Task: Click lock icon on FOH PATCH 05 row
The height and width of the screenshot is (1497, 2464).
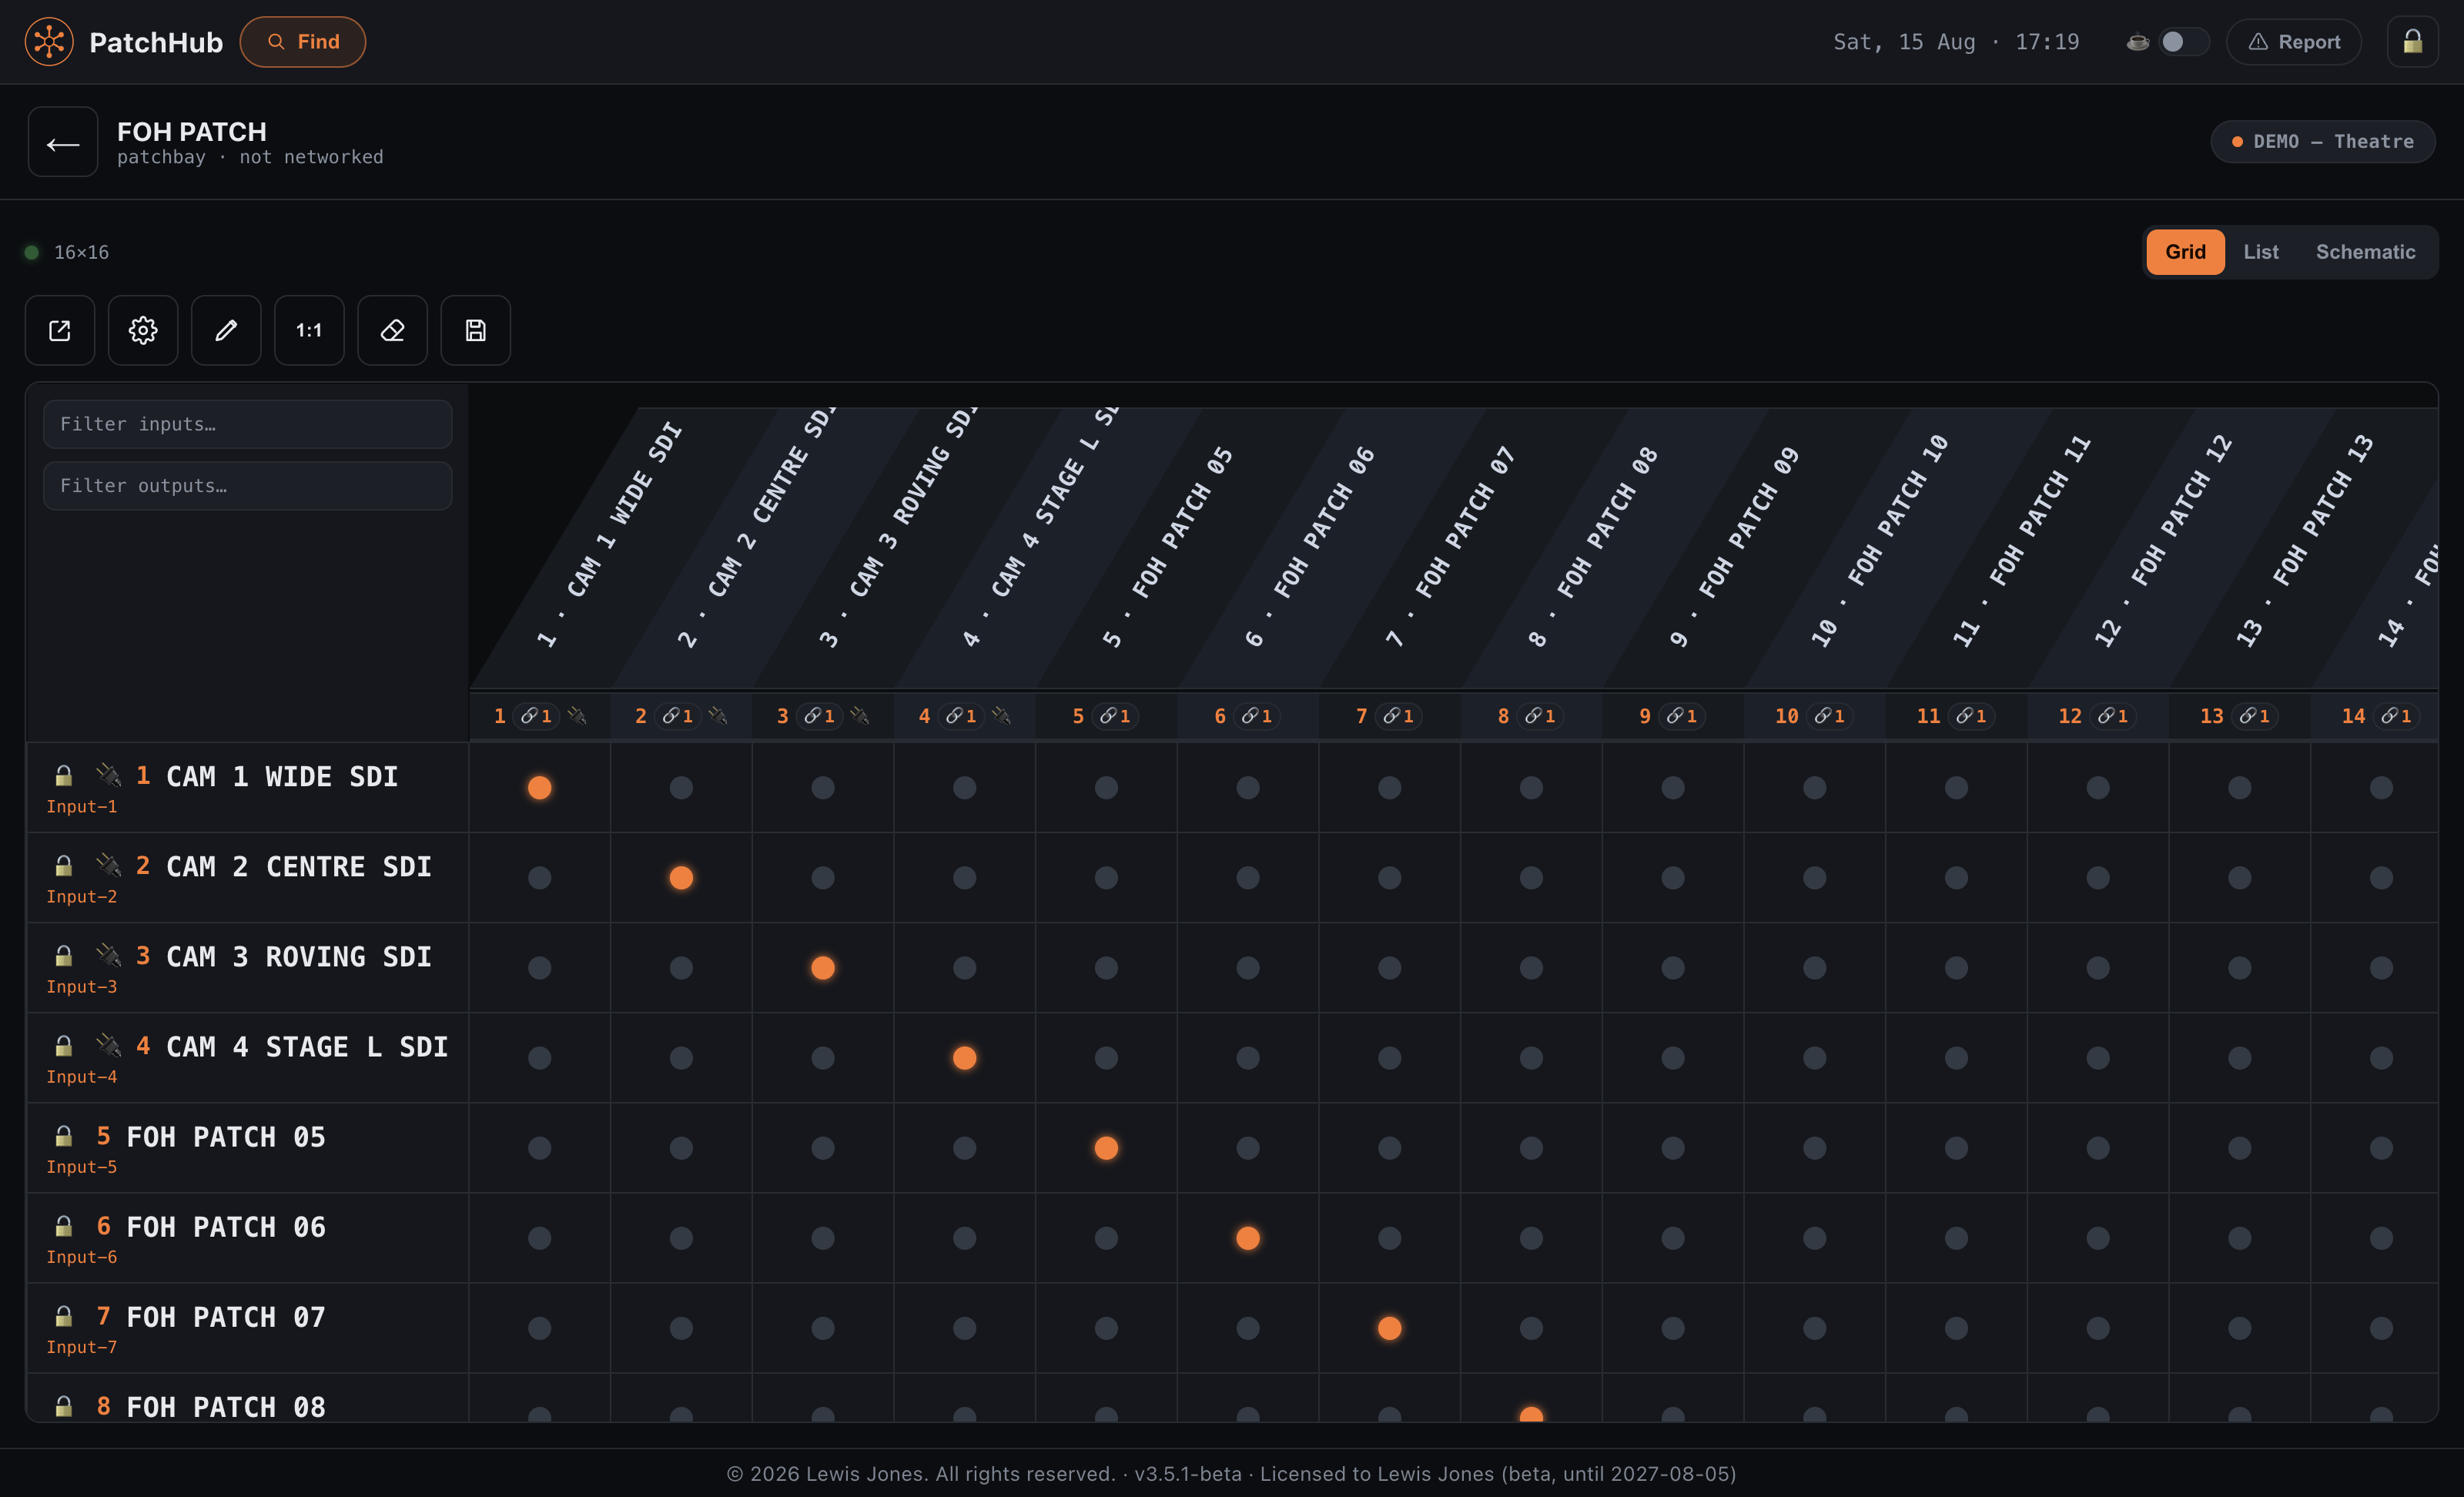Action: (x=63, y=1136)
